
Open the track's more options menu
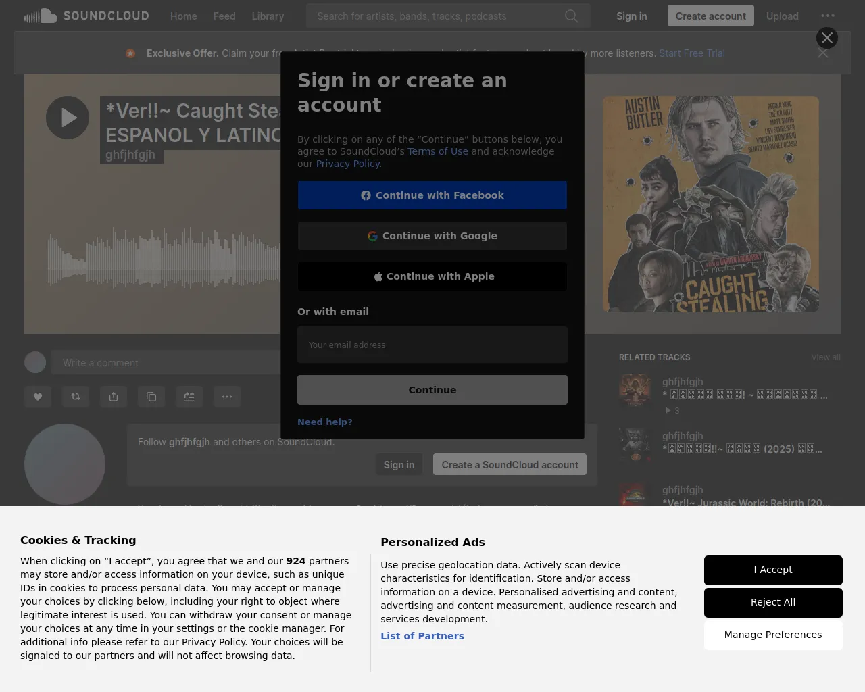(227, 397)
